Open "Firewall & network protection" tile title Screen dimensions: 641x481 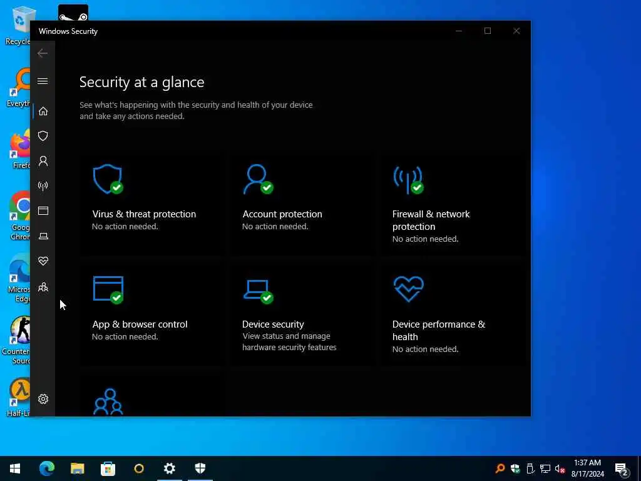tap(431, 220)
